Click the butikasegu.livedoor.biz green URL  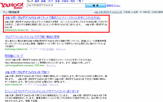click(16, 49)
